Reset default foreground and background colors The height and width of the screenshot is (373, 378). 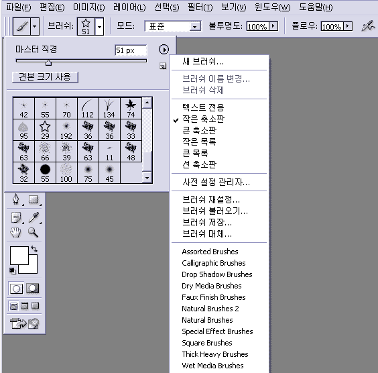[x=13, y=271]
